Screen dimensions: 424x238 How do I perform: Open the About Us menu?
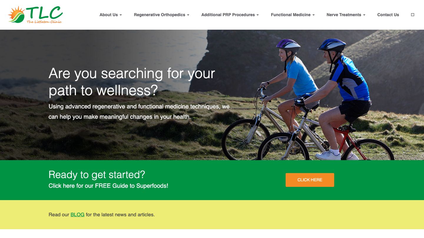click(x=111, y=15)
